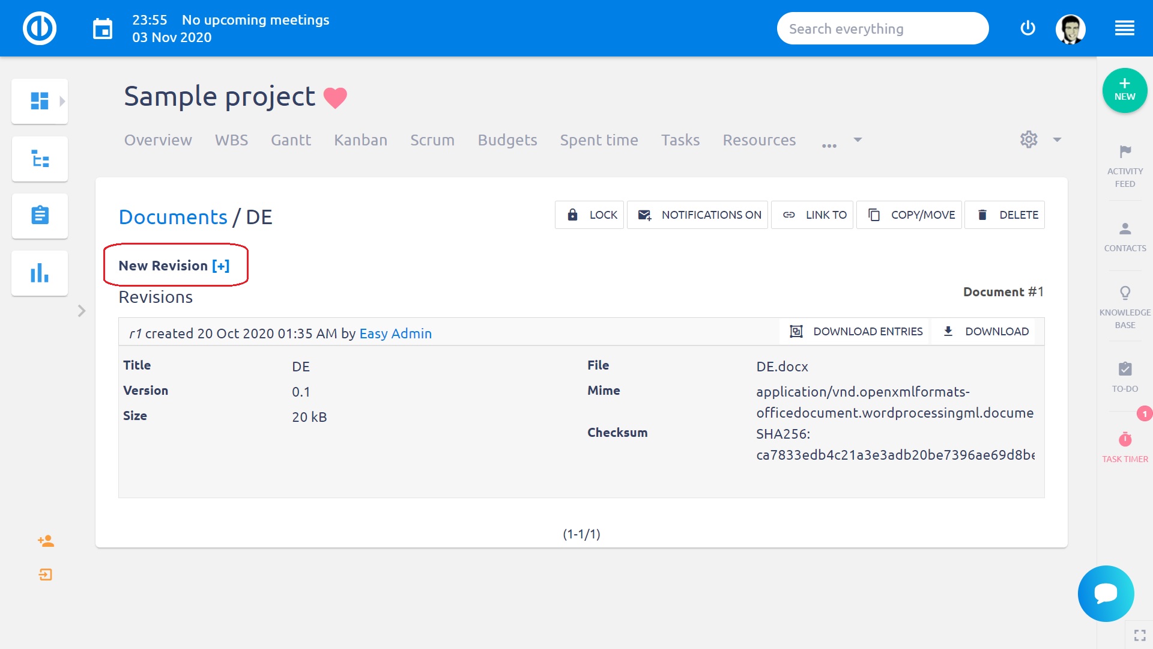This screenshot has width=1153, height=649.
Task: Expand the left sidebar with the chevron
Action: [82, 311]
